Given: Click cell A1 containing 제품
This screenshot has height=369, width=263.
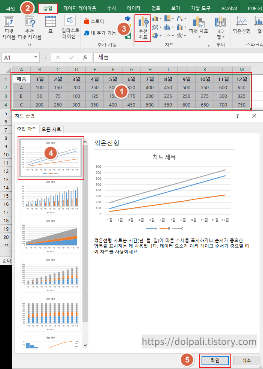Looking at the screenshot, I should point(21,79).
